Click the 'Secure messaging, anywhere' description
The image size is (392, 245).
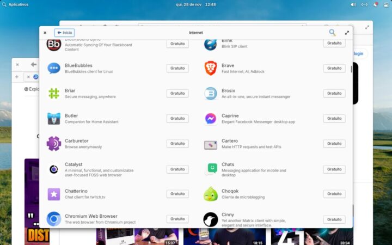(90, 97)
